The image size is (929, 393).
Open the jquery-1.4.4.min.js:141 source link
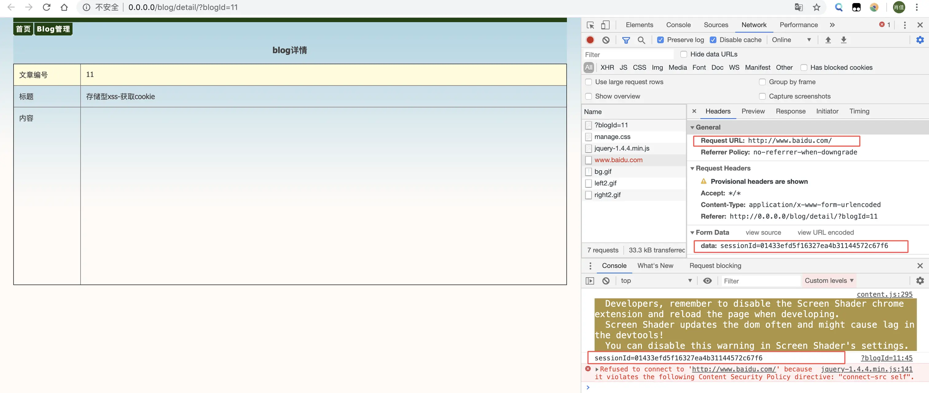[x=867, y=369]
